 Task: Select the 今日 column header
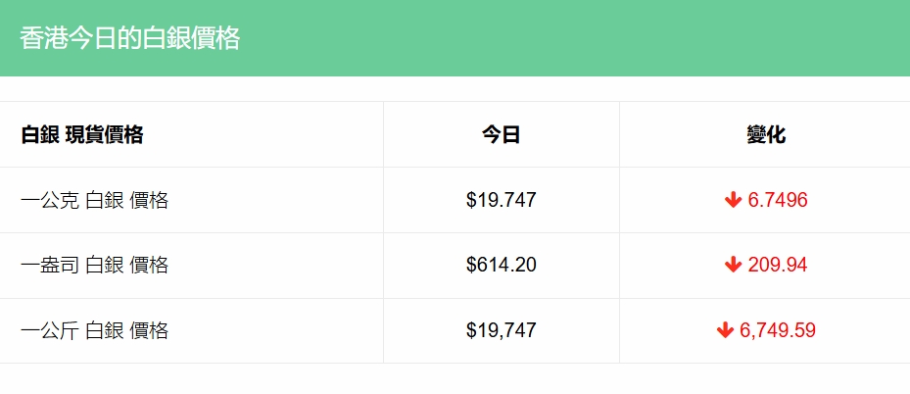pos(501,135)
